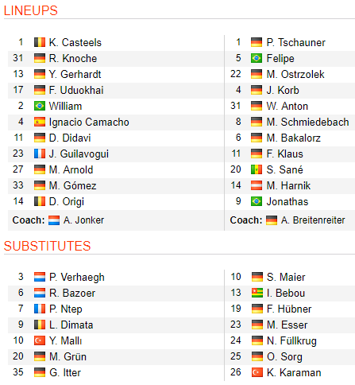Click the Togo flag next to I. Bebou
This screenshot has width=355, height=385.
tap(257, 293)
